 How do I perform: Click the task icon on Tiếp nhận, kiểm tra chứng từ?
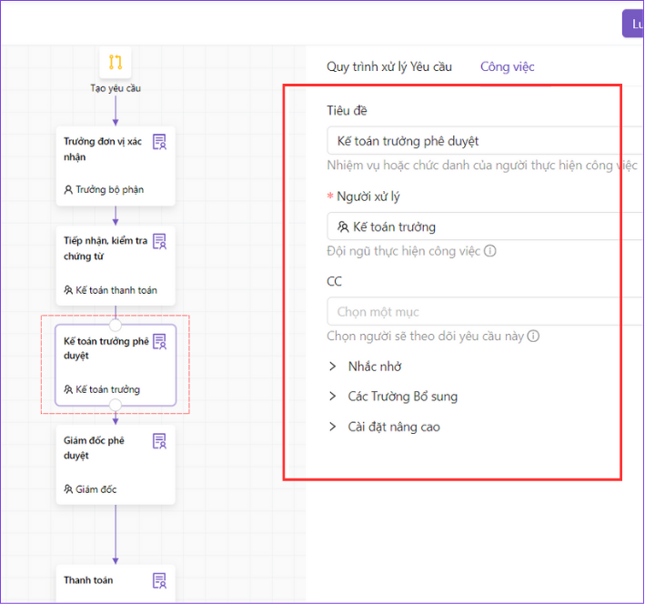click(x=159, y=241)
